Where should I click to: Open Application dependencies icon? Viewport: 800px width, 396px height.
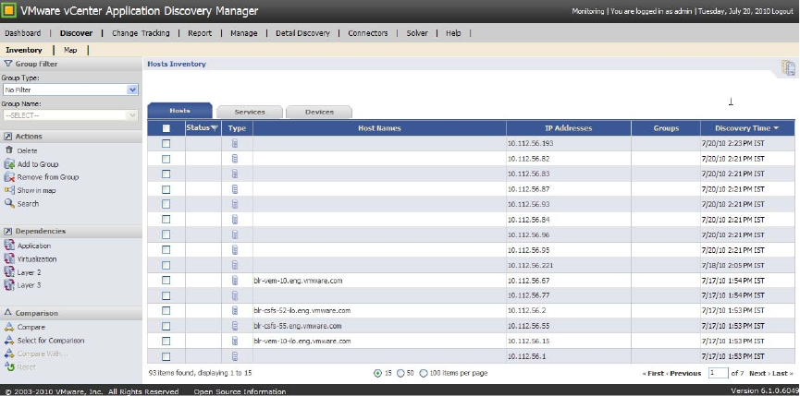click(9, 246)
